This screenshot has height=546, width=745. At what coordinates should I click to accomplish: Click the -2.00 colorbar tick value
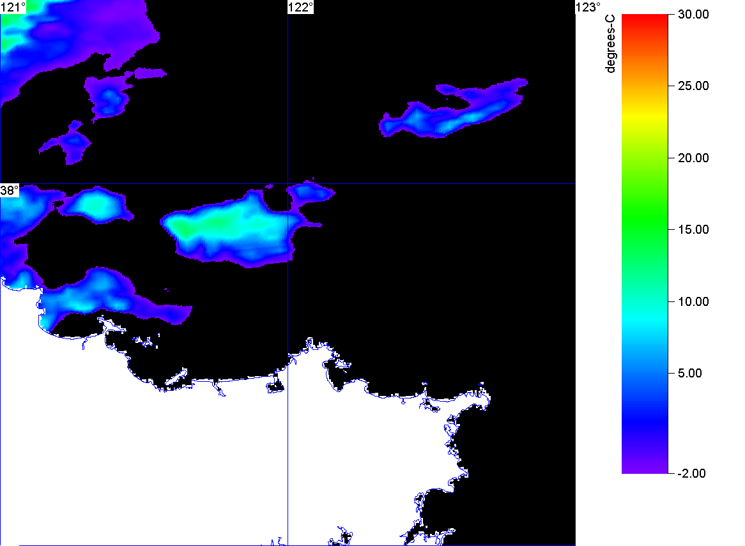(x=692, y=473)
